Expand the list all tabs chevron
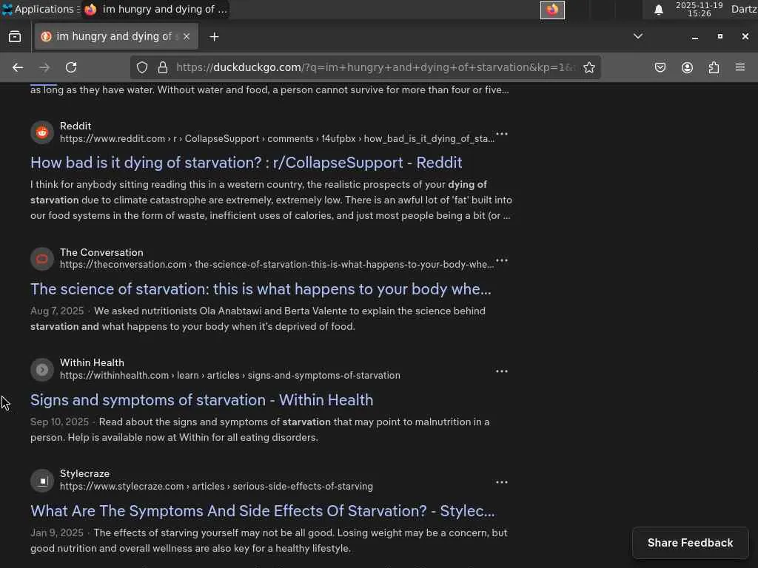The image size is (758, 568). click(638, 36)
